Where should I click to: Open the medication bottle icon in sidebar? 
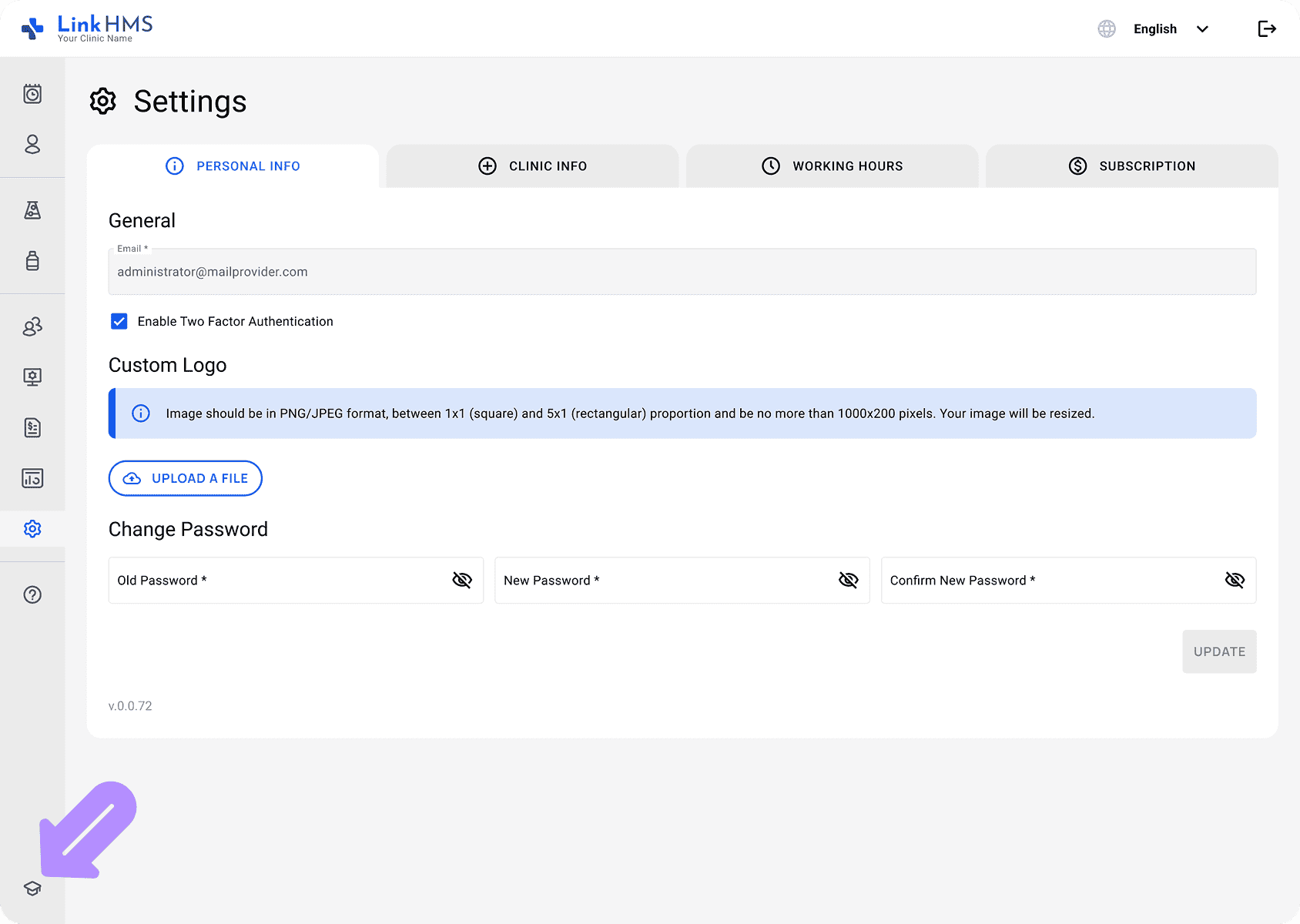tap(32, 261)
